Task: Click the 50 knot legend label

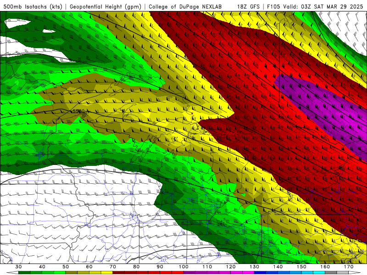Action: (66, 267)
